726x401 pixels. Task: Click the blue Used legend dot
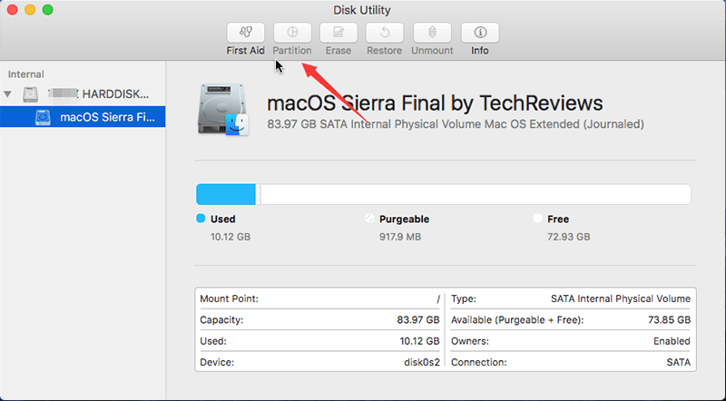click(x=201, y=219)
